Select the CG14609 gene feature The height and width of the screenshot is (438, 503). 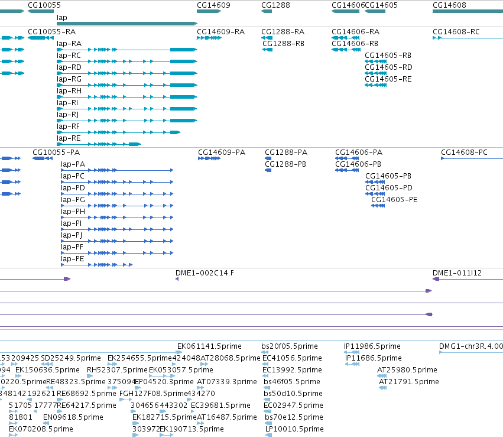point(209,11)
